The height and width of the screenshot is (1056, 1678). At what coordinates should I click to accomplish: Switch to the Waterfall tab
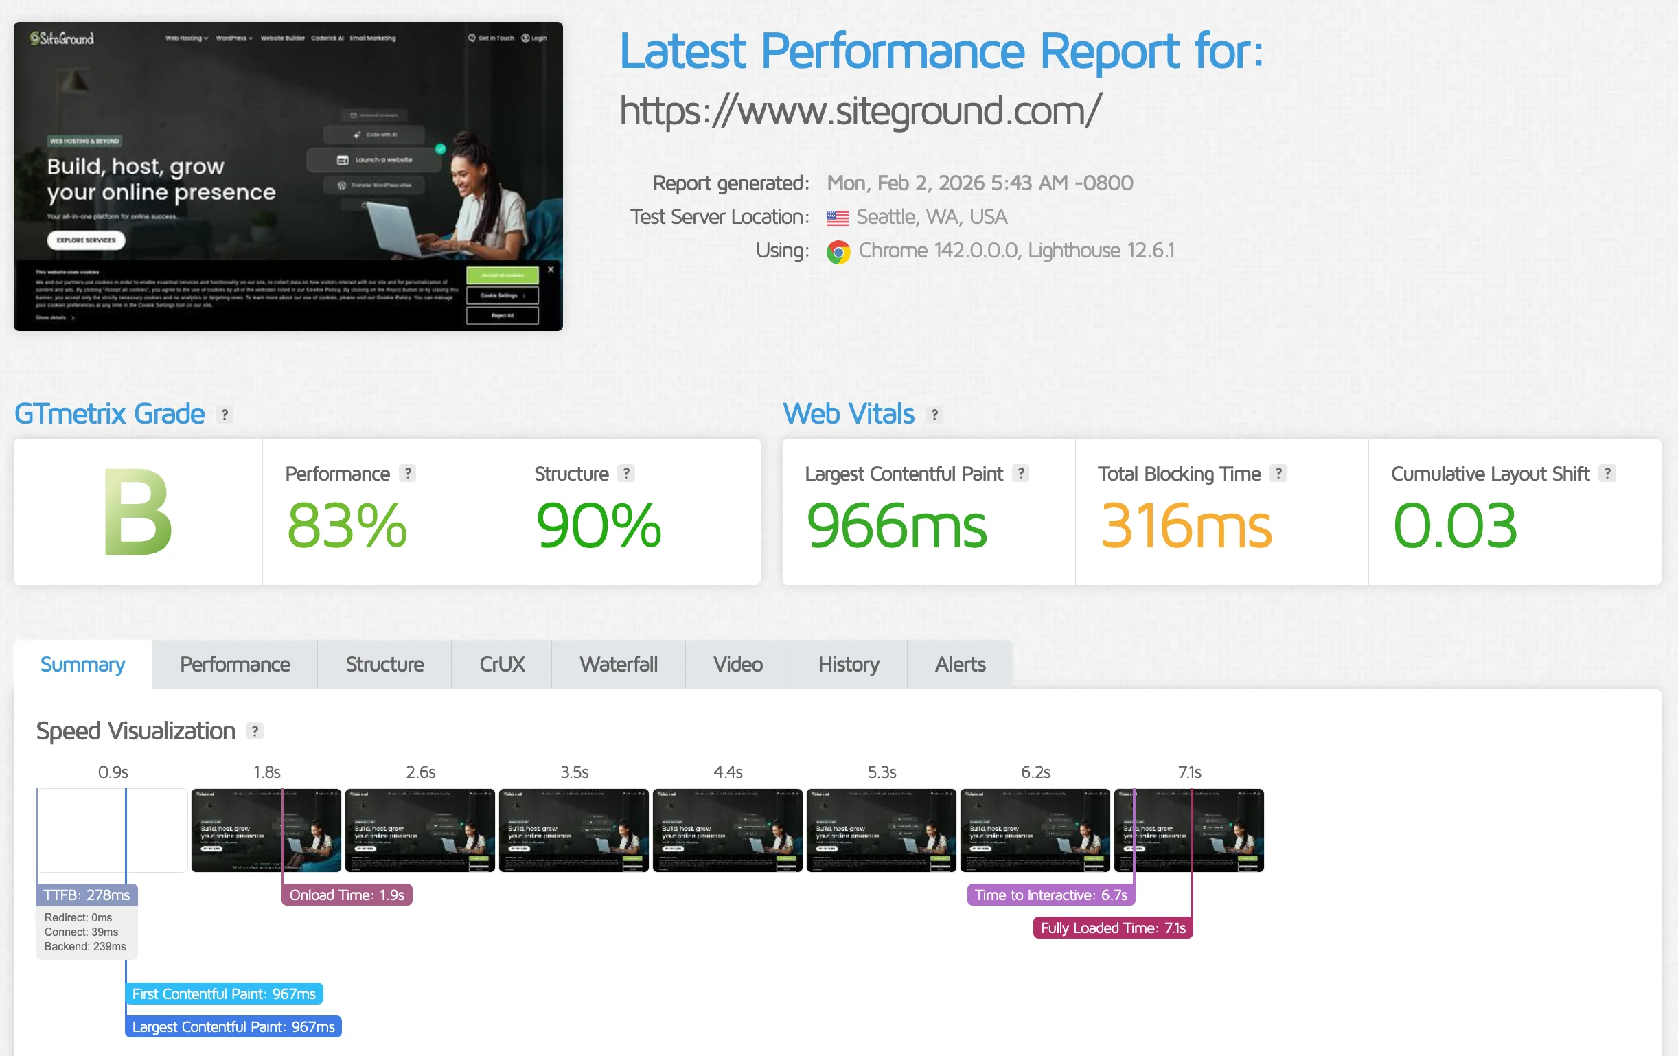tap(618, 664)
